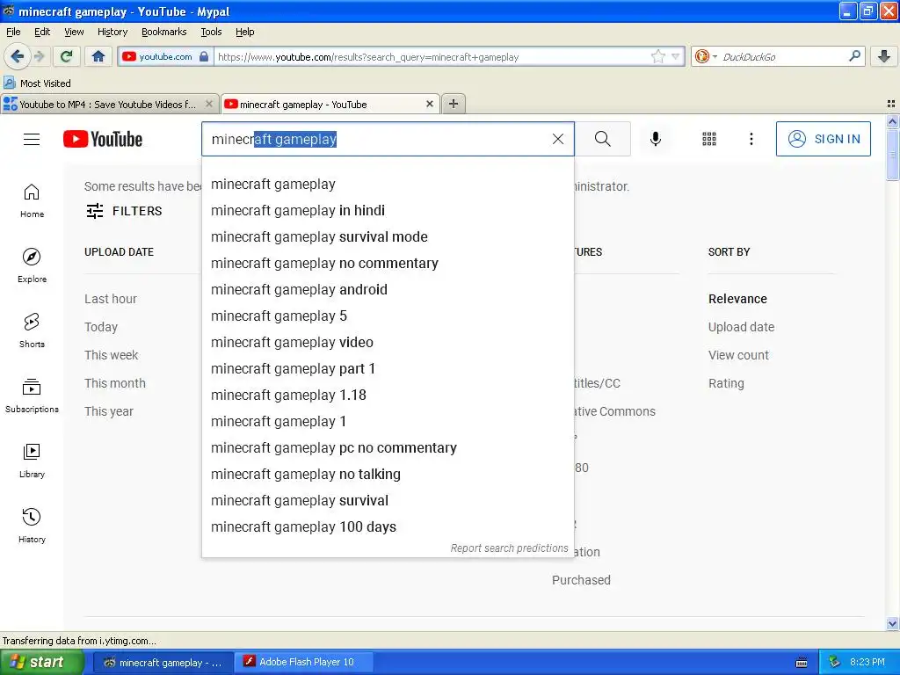900x675 pixels.
Task: Filter by This year
Action: coord(108,411)
